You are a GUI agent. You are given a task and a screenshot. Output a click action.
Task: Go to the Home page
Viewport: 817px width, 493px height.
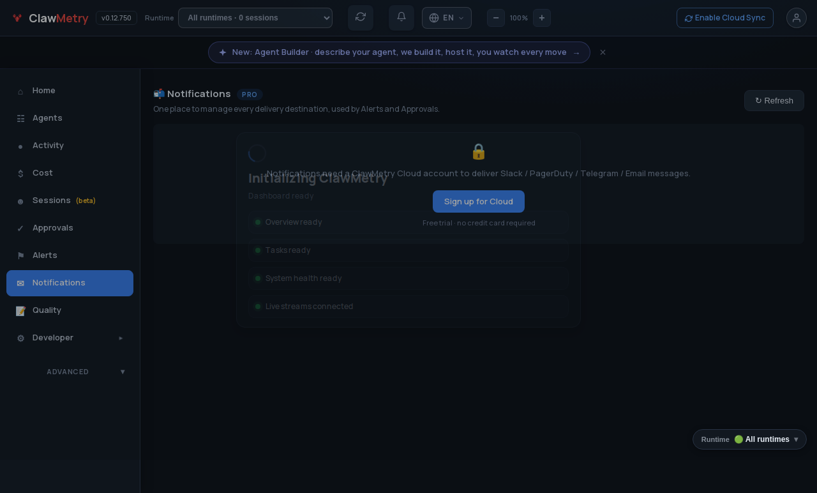pyautogui.click(x=70, y=91)
